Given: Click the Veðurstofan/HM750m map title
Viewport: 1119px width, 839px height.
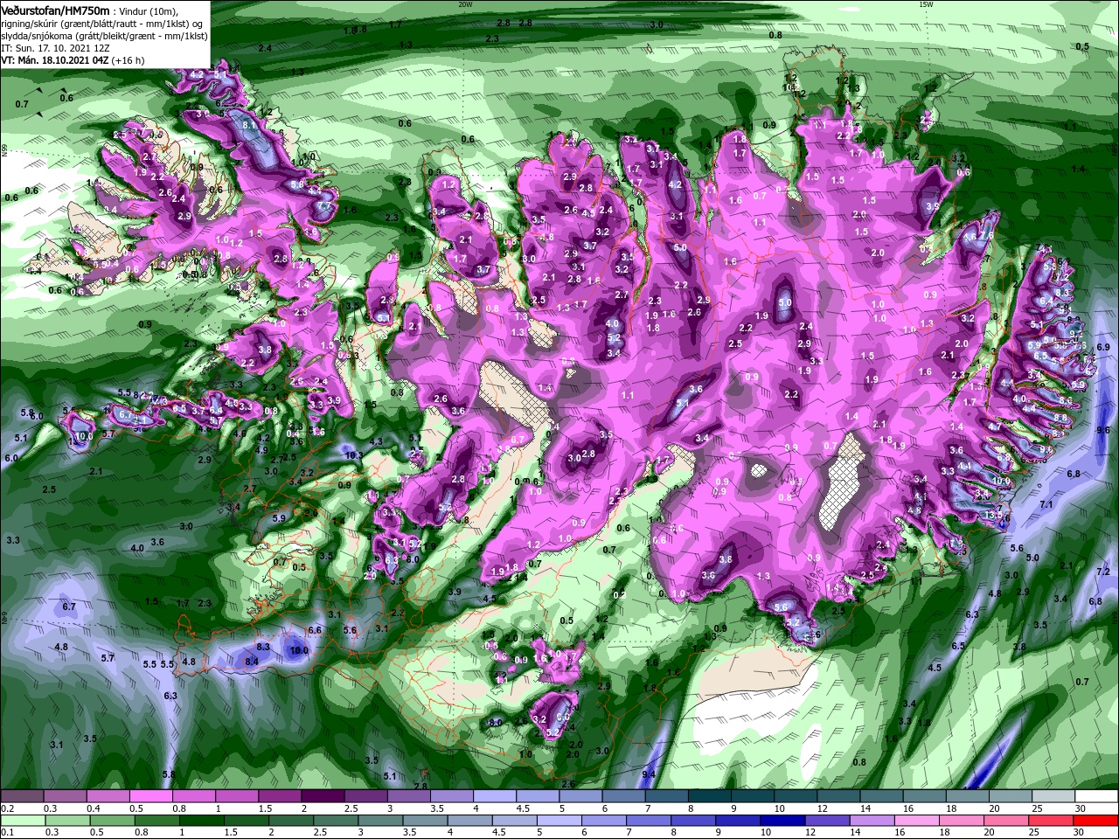Looking at the screenshot, I should pyautogui.click(x=55, y=10).
